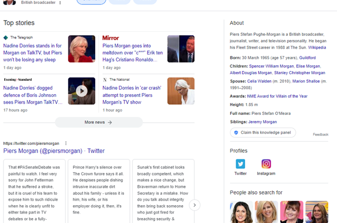Click the Telegraph story thumbnail of blonde woman
The height and width of the screenshot is (223, 337).
pos(82,49)
